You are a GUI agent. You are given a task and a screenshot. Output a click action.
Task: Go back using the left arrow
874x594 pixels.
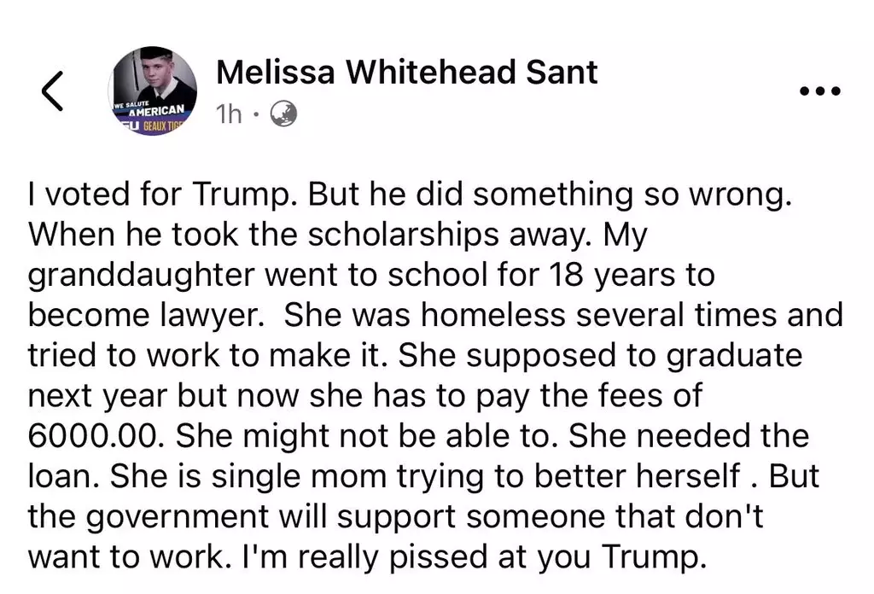(x=52, y=90)
